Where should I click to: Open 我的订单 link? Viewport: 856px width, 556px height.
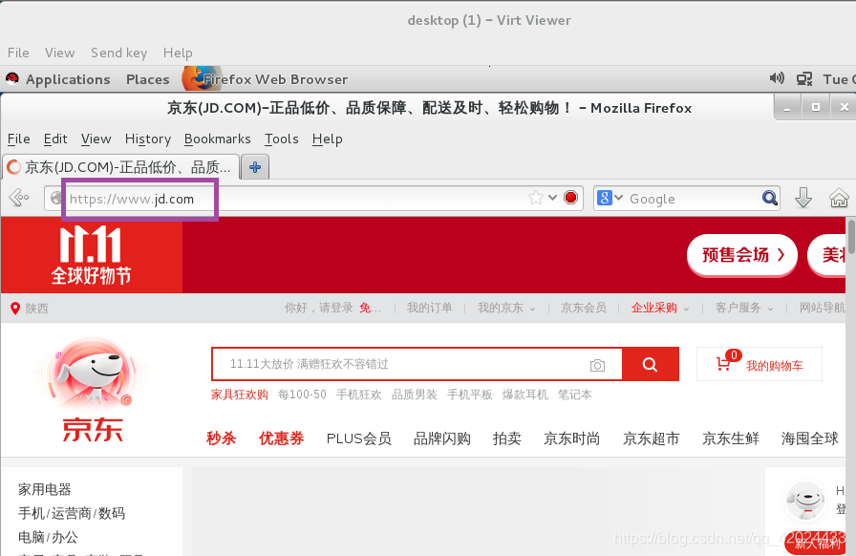430,308
